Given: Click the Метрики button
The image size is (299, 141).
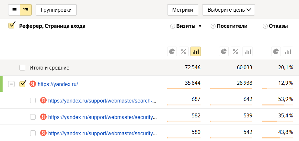Looking at the screenshot, I should point(182,10).
